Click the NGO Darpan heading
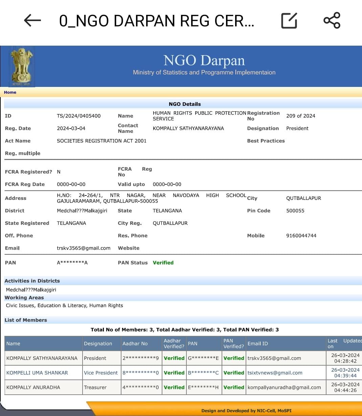This screenshot has width=362, height=416. tap(204, 61)
